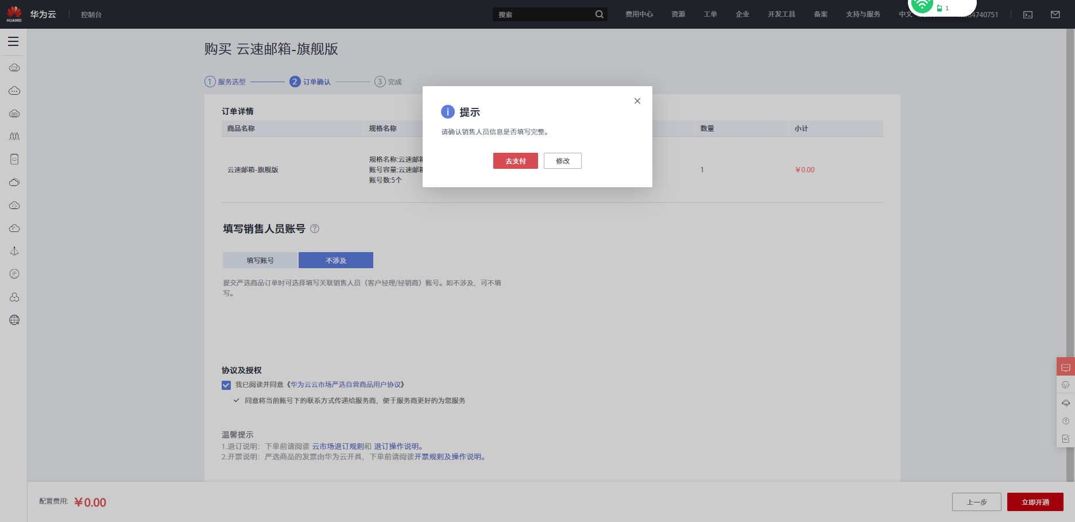The width and height of the screenshot is (1075, 522).
Task: Open the sidebar globe domain icon
Action: [x=14, y=320]
